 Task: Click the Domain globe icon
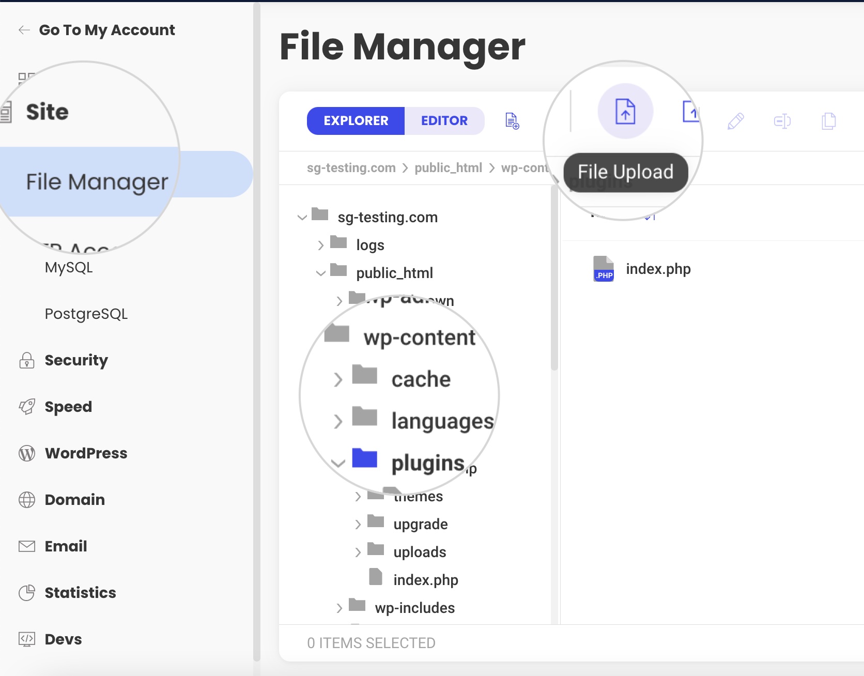coord(27,500)
